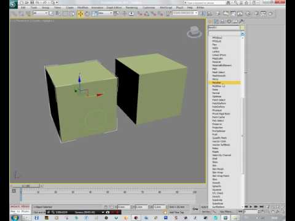The height and width of the screenshot is (221, 295).
Task: Click the object name input field
Action: tap(224, 28)
